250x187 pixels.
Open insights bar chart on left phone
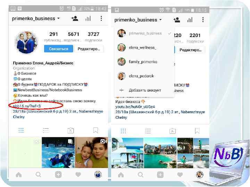[x=88, y=18]
